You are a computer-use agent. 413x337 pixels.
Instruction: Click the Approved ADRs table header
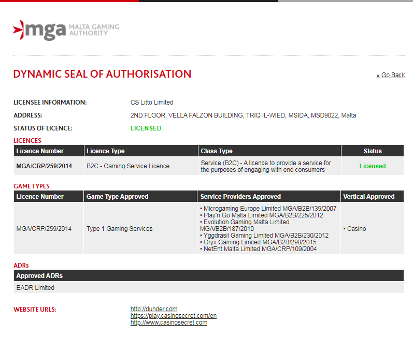[209, 275]
